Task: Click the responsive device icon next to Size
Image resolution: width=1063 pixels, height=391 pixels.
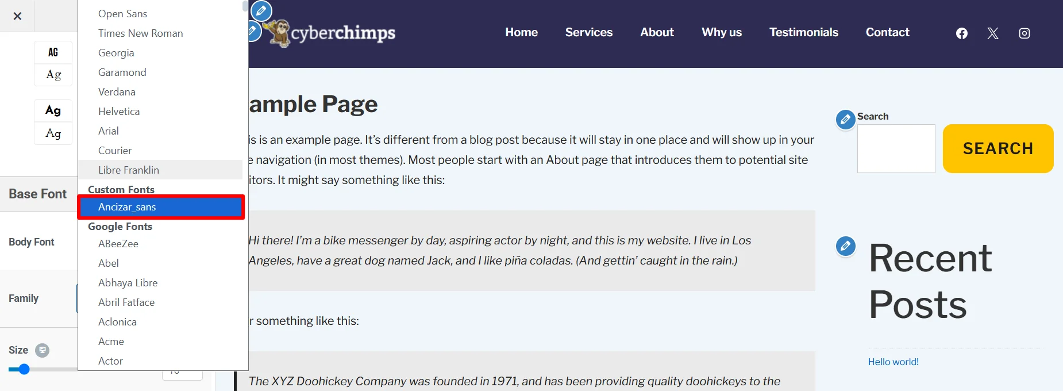Action: [x=42, y=350]
